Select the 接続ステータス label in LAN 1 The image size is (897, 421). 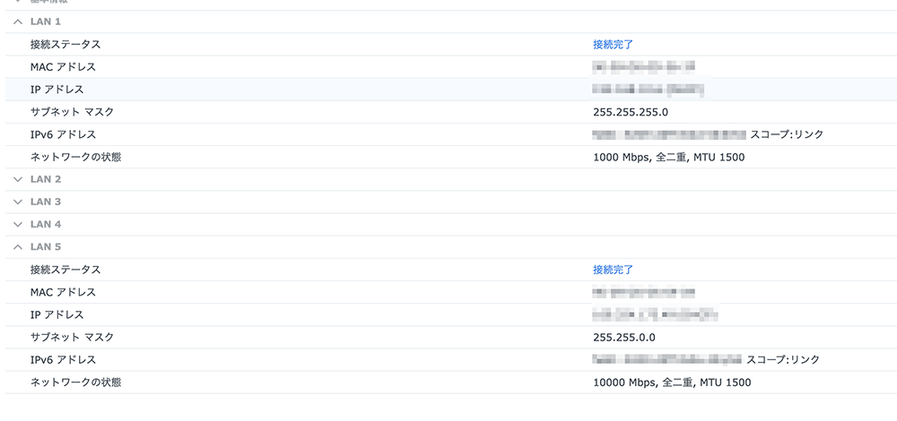coord(65,44)
